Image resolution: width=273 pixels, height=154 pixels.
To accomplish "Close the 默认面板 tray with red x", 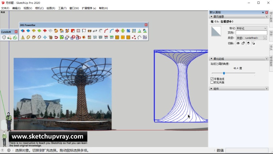I will 266,12.
